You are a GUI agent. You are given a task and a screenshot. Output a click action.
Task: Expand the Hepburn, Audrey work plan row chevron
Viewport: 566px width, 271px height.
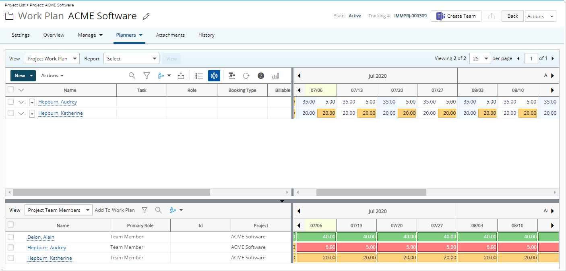pyautogui.click(x=21, y=102)
